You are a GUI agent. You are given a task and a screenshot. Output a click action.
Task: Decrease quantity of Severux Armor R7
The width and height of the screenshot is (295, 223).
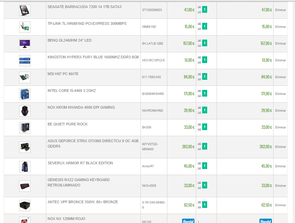(199, 168)
